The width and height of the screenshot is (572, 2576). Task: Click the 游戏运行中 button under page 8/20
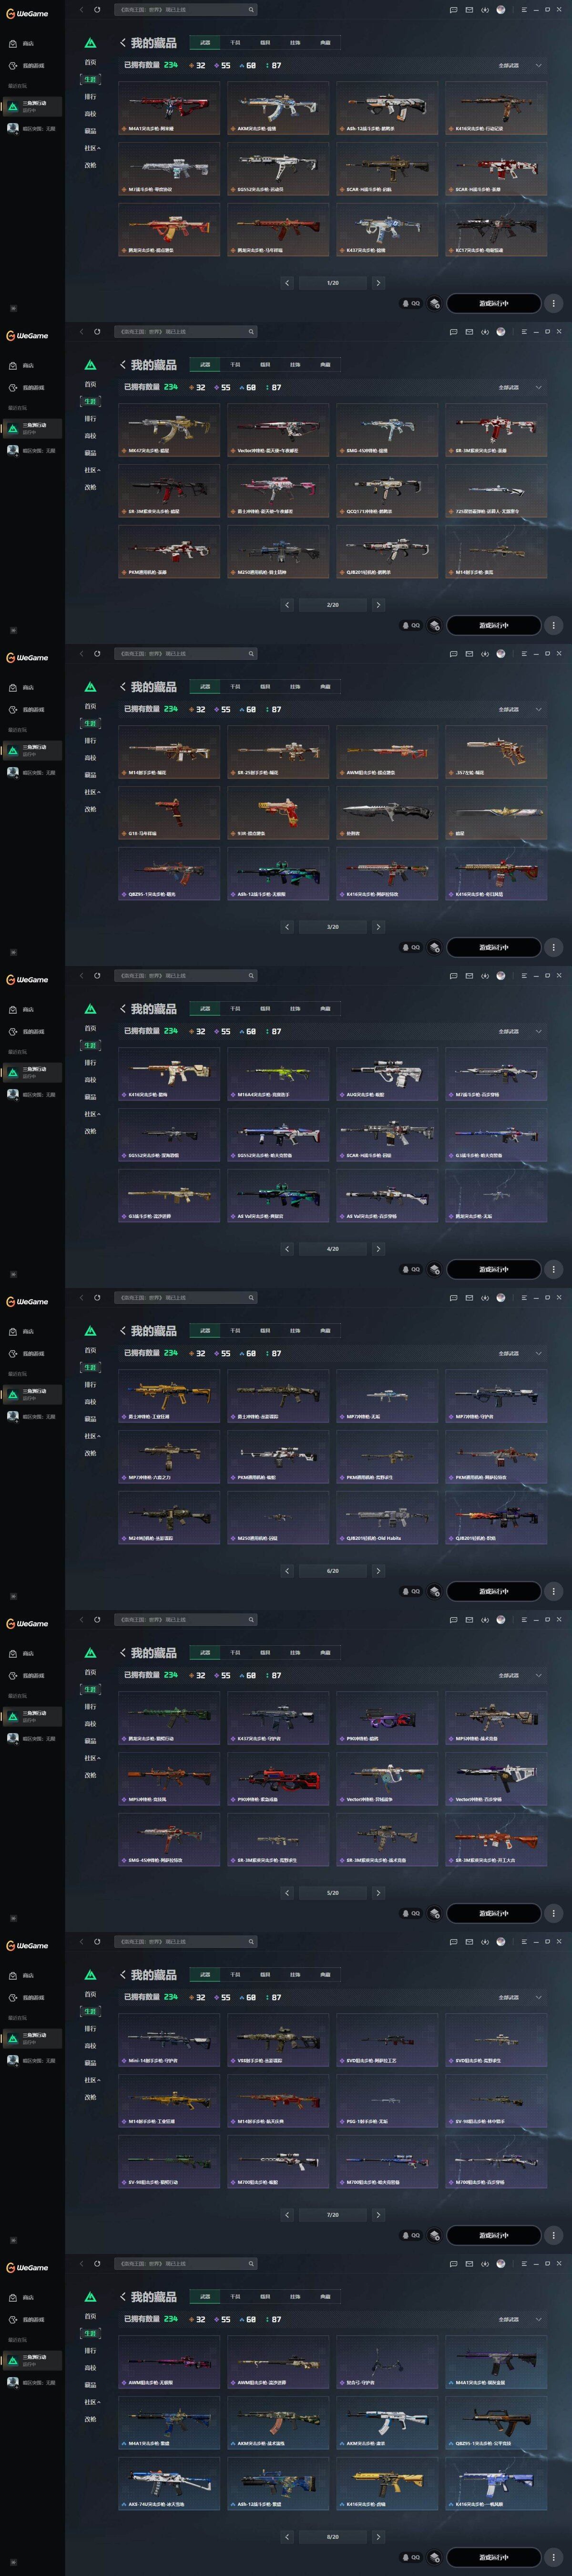[494, 2557]
